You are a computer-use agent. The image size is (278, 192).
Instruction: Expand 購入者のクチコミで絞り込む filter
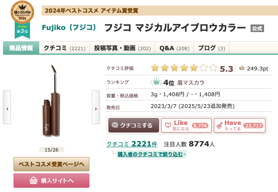click(151, 154)
